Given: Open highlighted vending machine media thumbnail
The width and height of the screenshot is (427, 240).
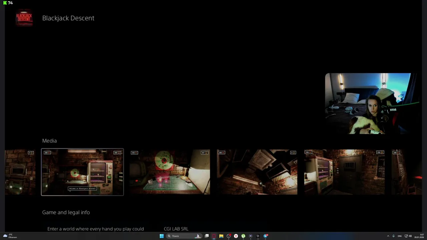Looking at the screenshot, I should pyautogui.click(x=82, y=172).
